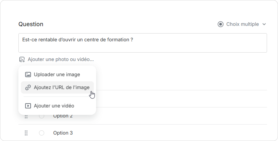The height and width of the screenshot is (141, 278).
Task: Click the add media icon below question field
Action: pos(22,59)
